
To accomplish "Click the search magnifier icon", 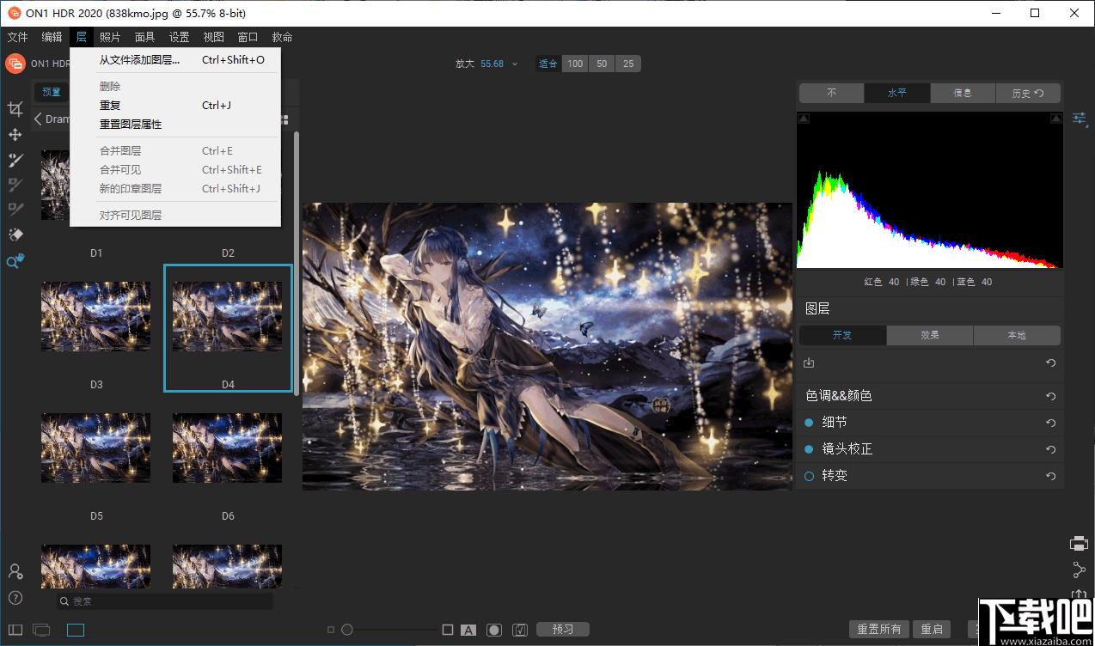I will click(x=65, y=601).
